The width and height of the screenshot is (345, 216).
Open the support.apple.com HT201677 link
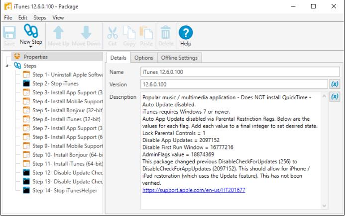pyautogui.click(x=194, y=190)
